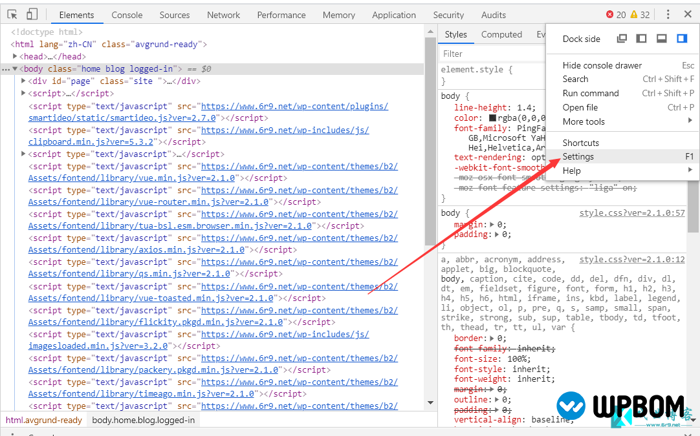Expand the Help submenu

pos(622,171)
